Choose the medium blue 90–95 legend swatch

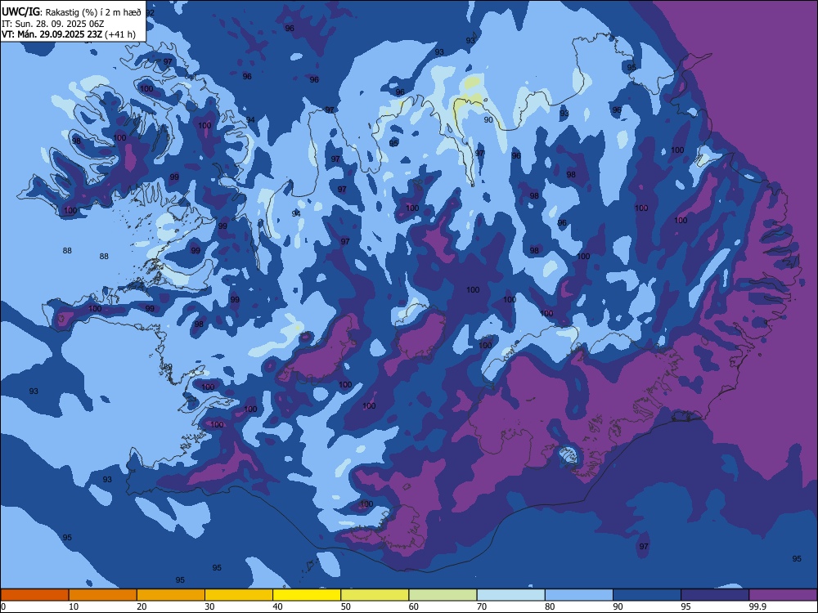647,595
